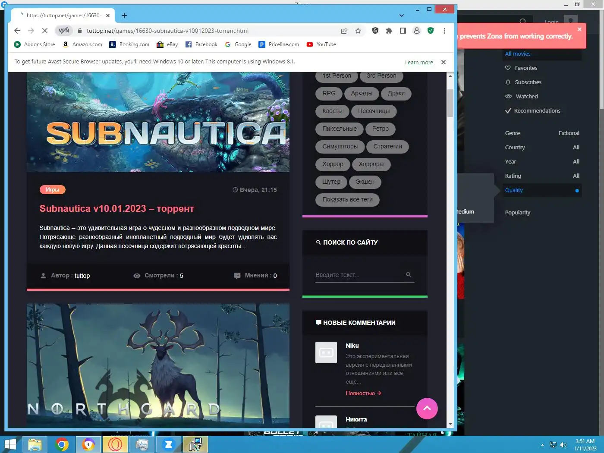Screen dimensions: 604x453
Task: Open the privacy shield extension icon
Action: tap(375, 31)
